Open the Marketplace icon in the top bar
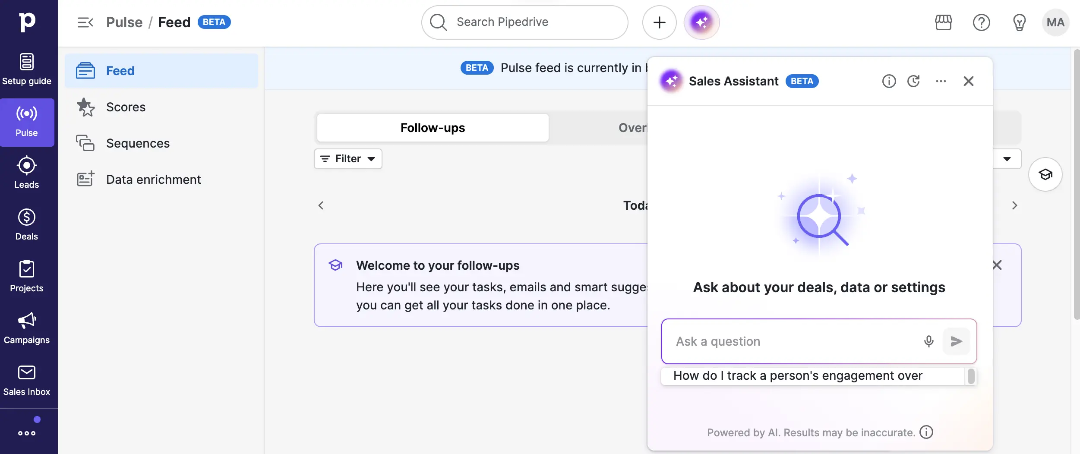This screenshot has height=454, width=1080. (x=943, y=22)
